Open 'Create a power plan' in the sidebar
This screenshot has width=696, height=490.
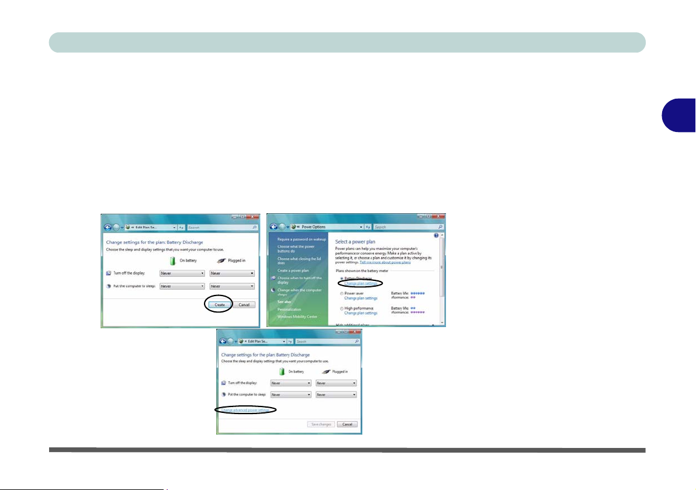click(294, 270)
